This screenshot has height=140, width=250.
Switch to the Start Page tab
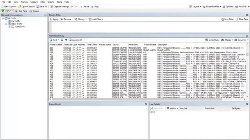(21, 11)
